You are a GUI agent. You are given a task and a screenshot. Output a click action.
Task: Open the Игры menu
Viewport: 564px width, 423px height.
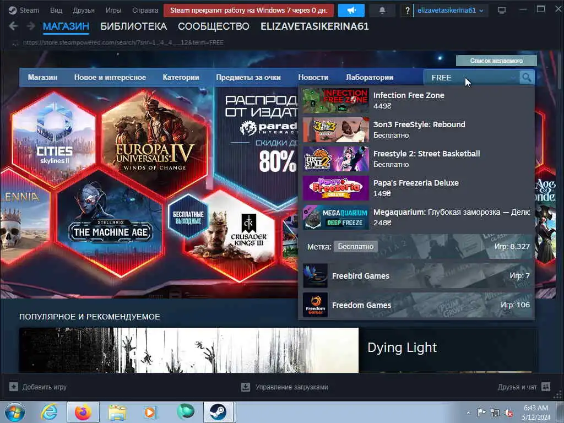113,10
